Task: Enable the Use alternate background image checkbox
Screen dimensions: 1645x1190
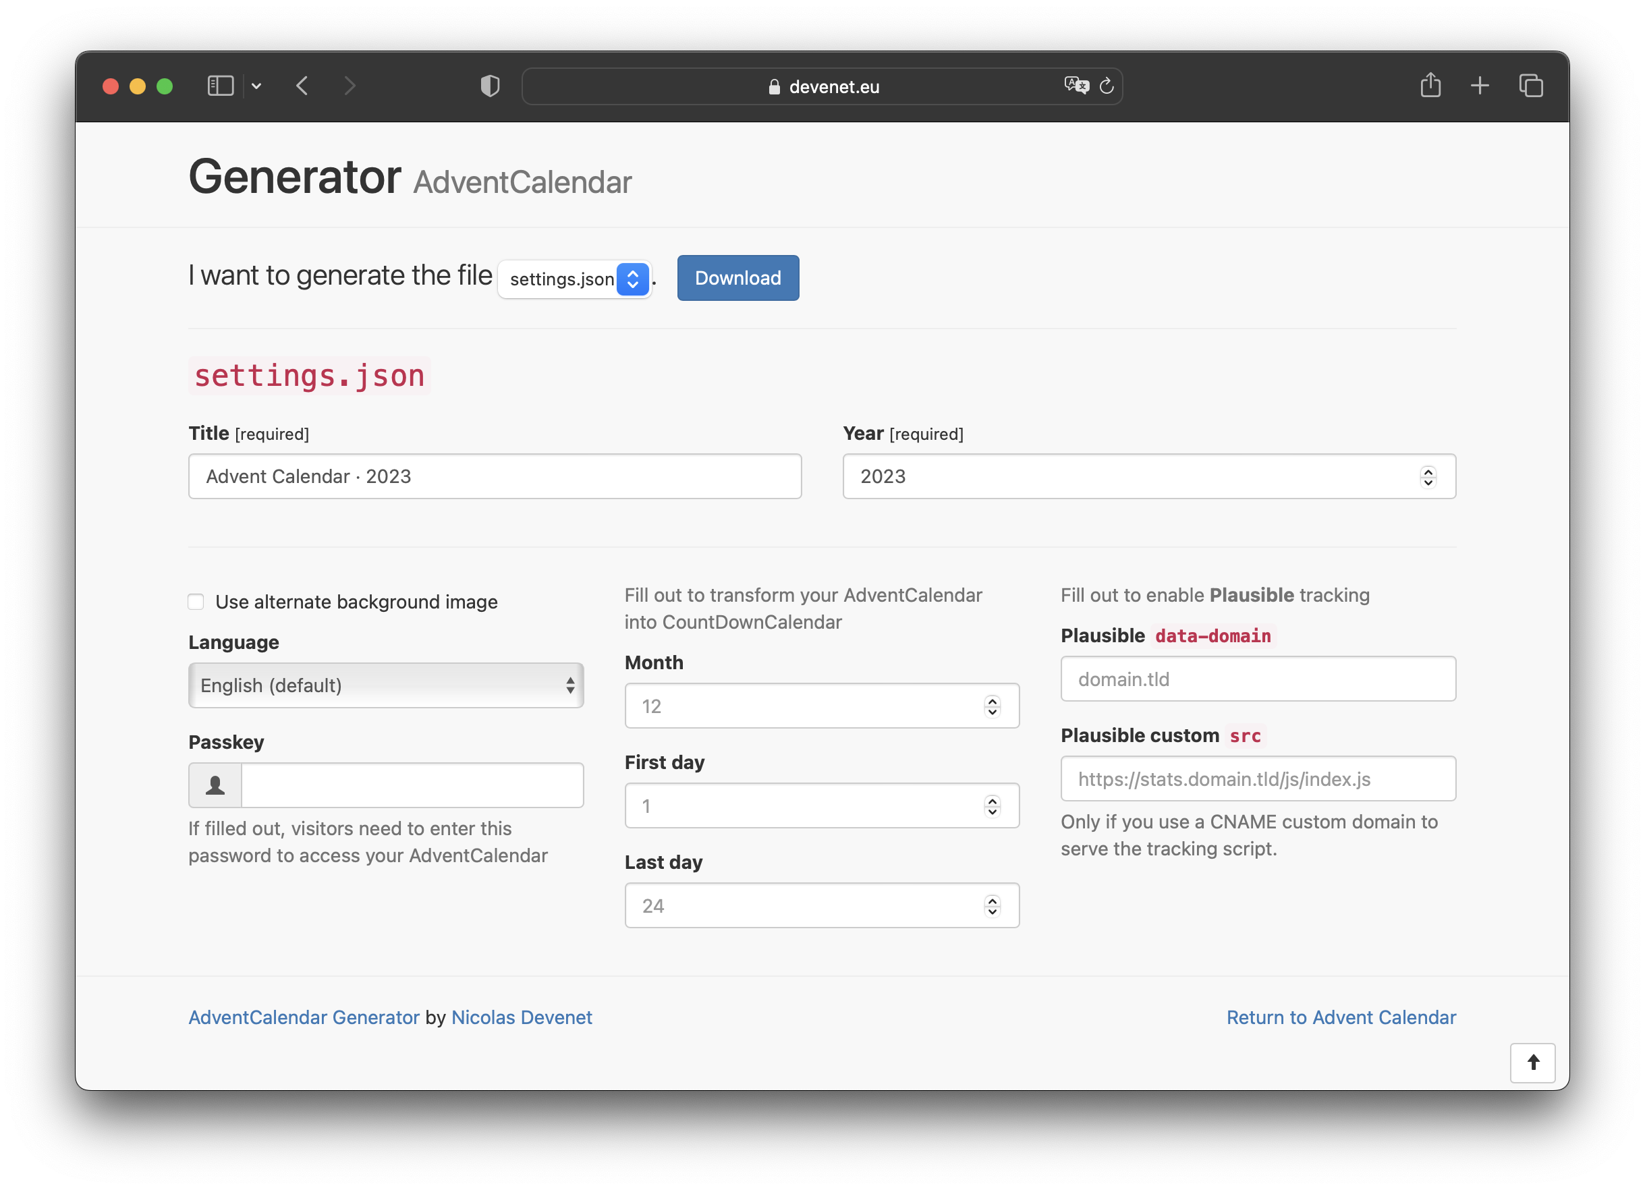Action: [195, 601]
